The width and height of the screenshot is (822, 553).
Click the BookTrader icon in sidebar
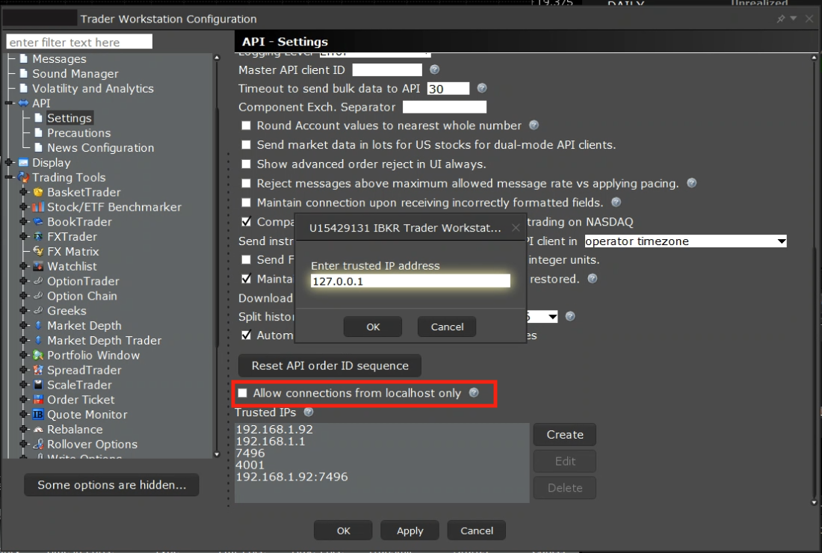pos(38,222)
